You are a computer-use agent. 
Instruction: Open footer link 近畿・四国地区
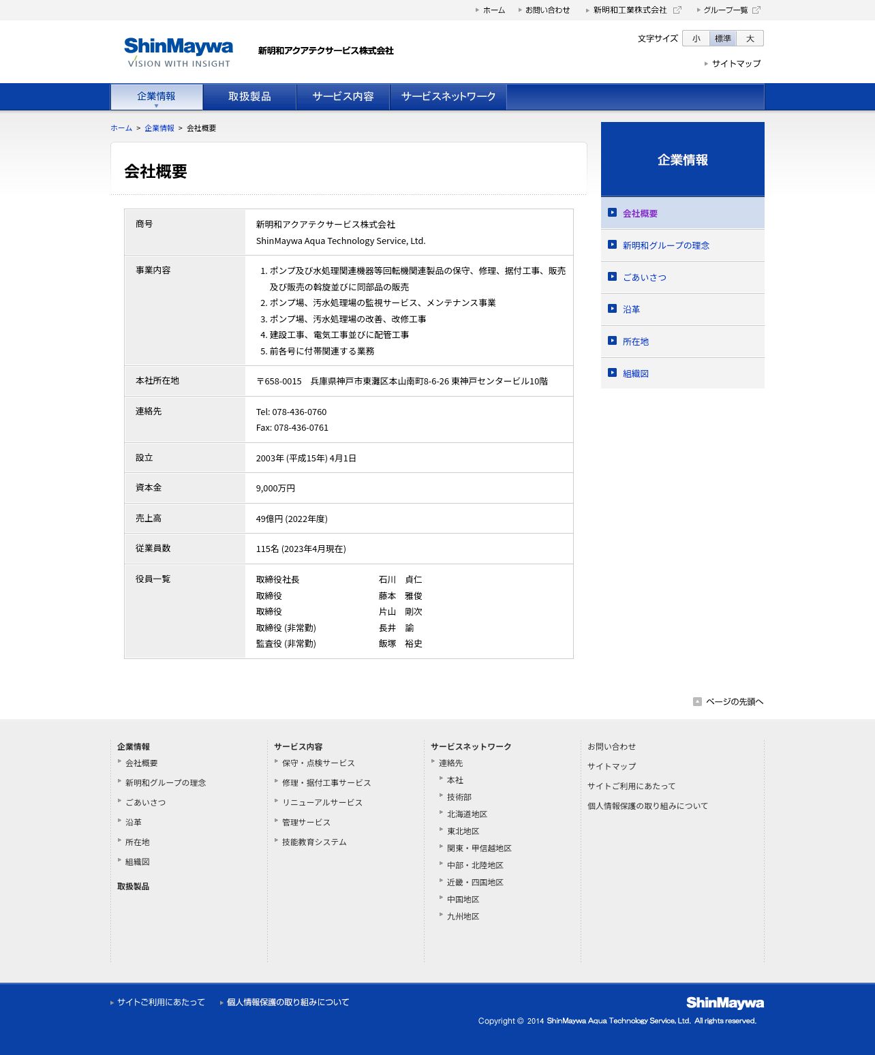pos(475,883)
